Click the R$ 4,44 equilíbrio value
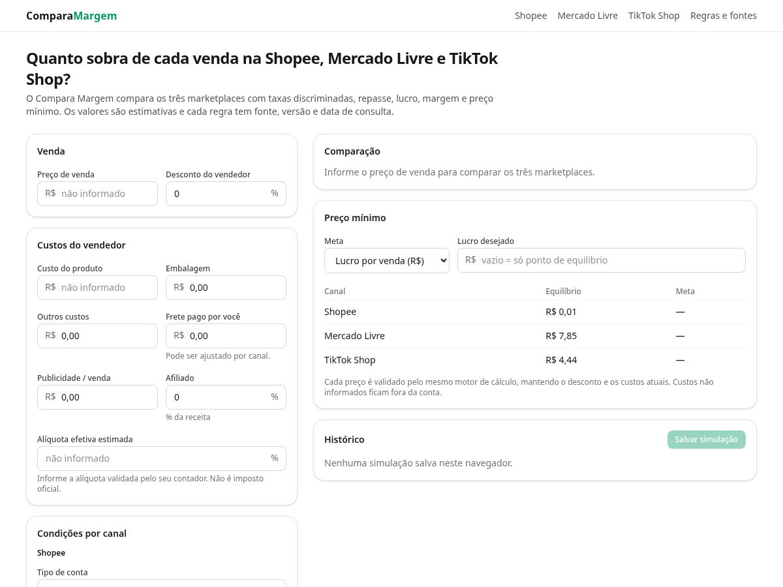This screenshot has width=783, height=587. pos(561,360)
